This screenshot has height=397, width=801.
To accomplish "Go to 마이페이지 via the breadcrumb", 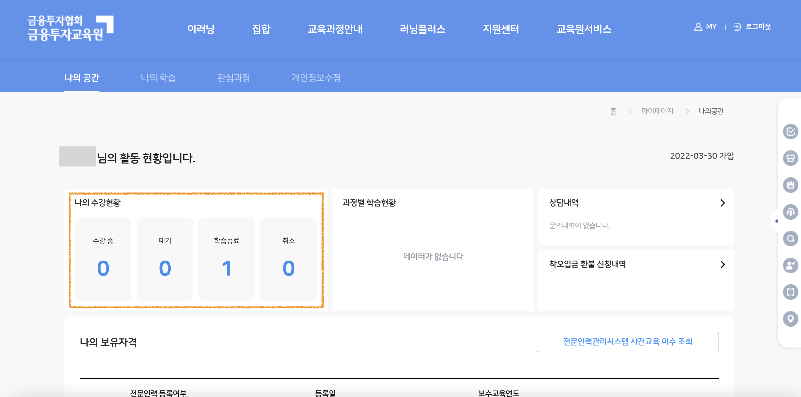I will coord(658,111).
